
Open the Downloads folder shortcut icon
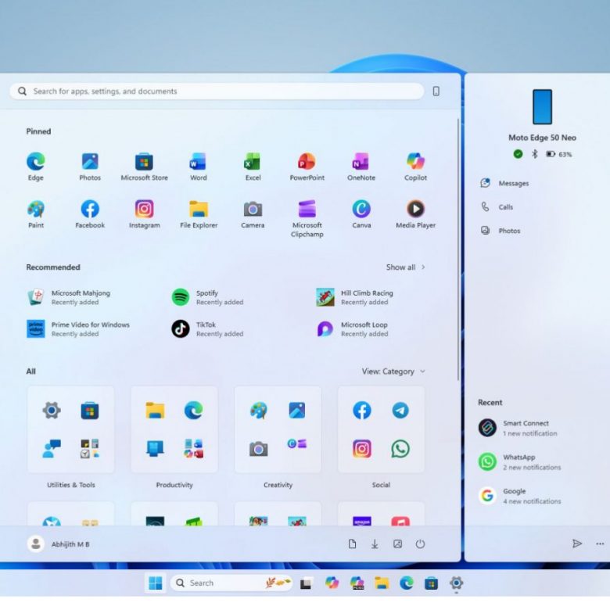point(375,544)
